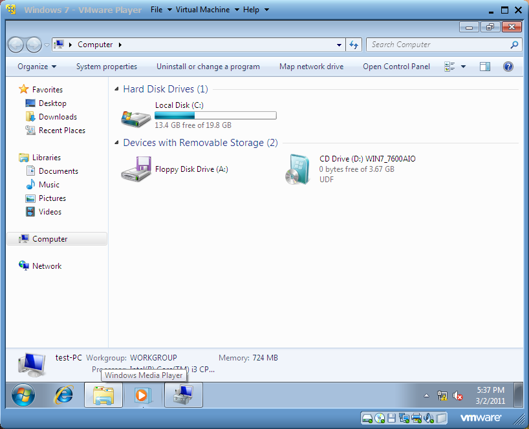The image size is (529, 429).
Task: Open the Virtual Machine menu
Action: [207, 10]
